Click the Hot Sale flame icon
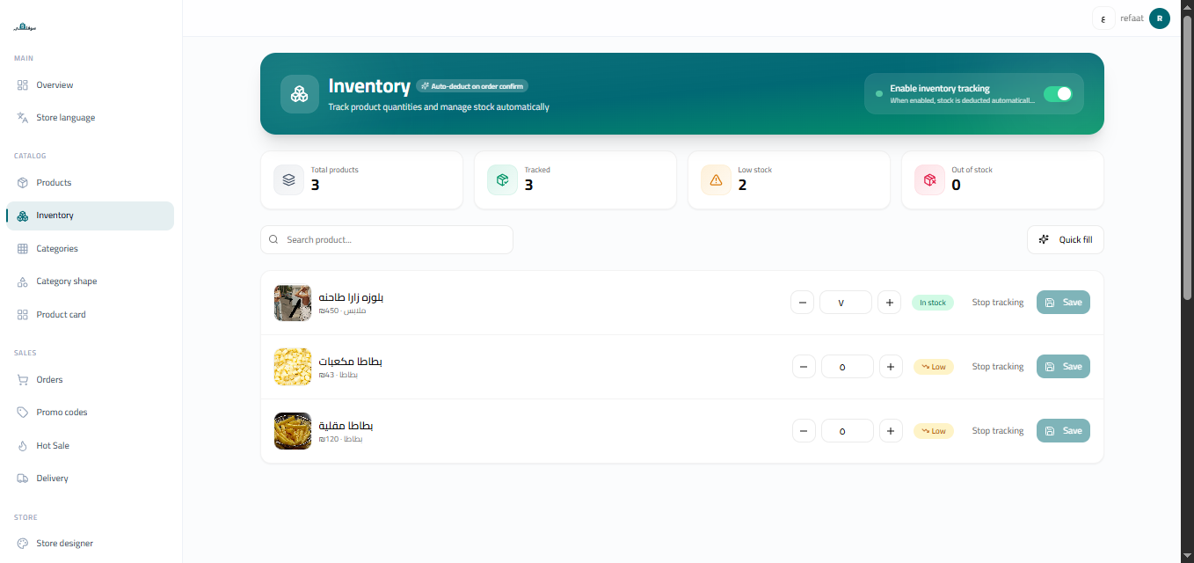 23,446
